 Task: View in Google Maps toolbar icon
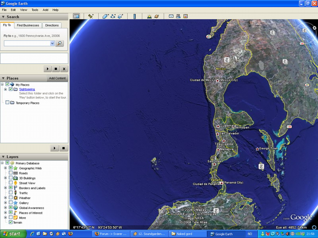coord(186,16)
